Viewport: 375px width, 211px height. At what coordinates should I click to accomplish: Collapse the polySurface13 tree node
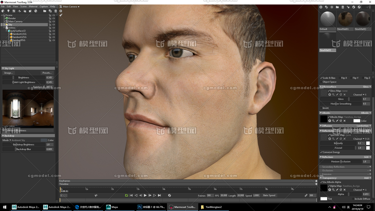coord(6,31)
